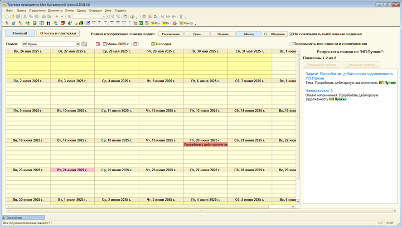Open the Справочники menu
This screenshot has height=227, width=402.
(37, 10)
